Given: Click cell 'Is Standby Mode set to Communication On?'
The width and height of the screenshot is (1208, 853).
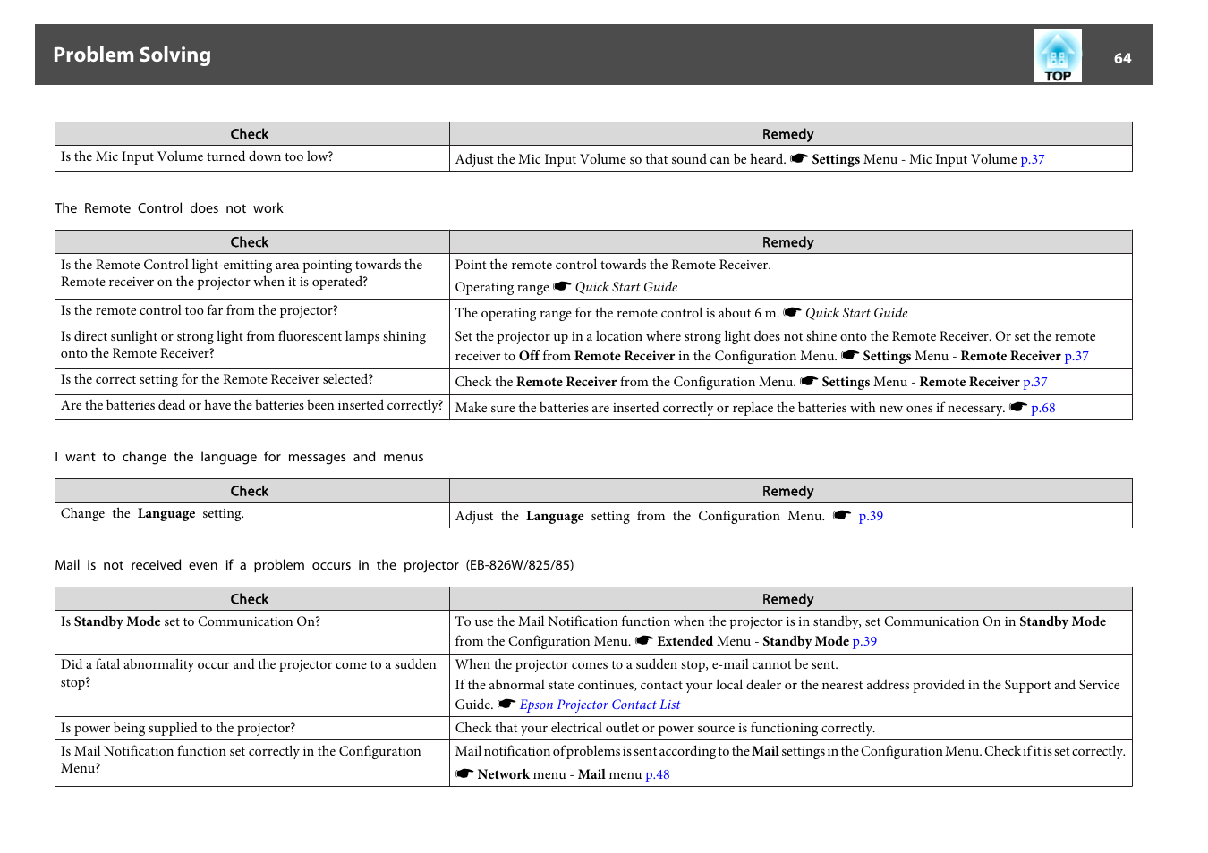Looking at the screenshot, I should coord(252,632).
